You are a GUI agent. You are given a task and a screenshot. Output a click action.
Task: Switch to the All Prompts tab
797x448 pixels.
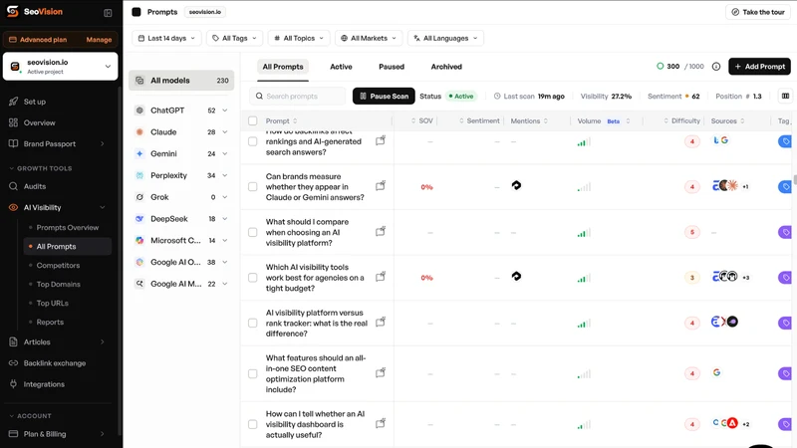tap(283, 67)
